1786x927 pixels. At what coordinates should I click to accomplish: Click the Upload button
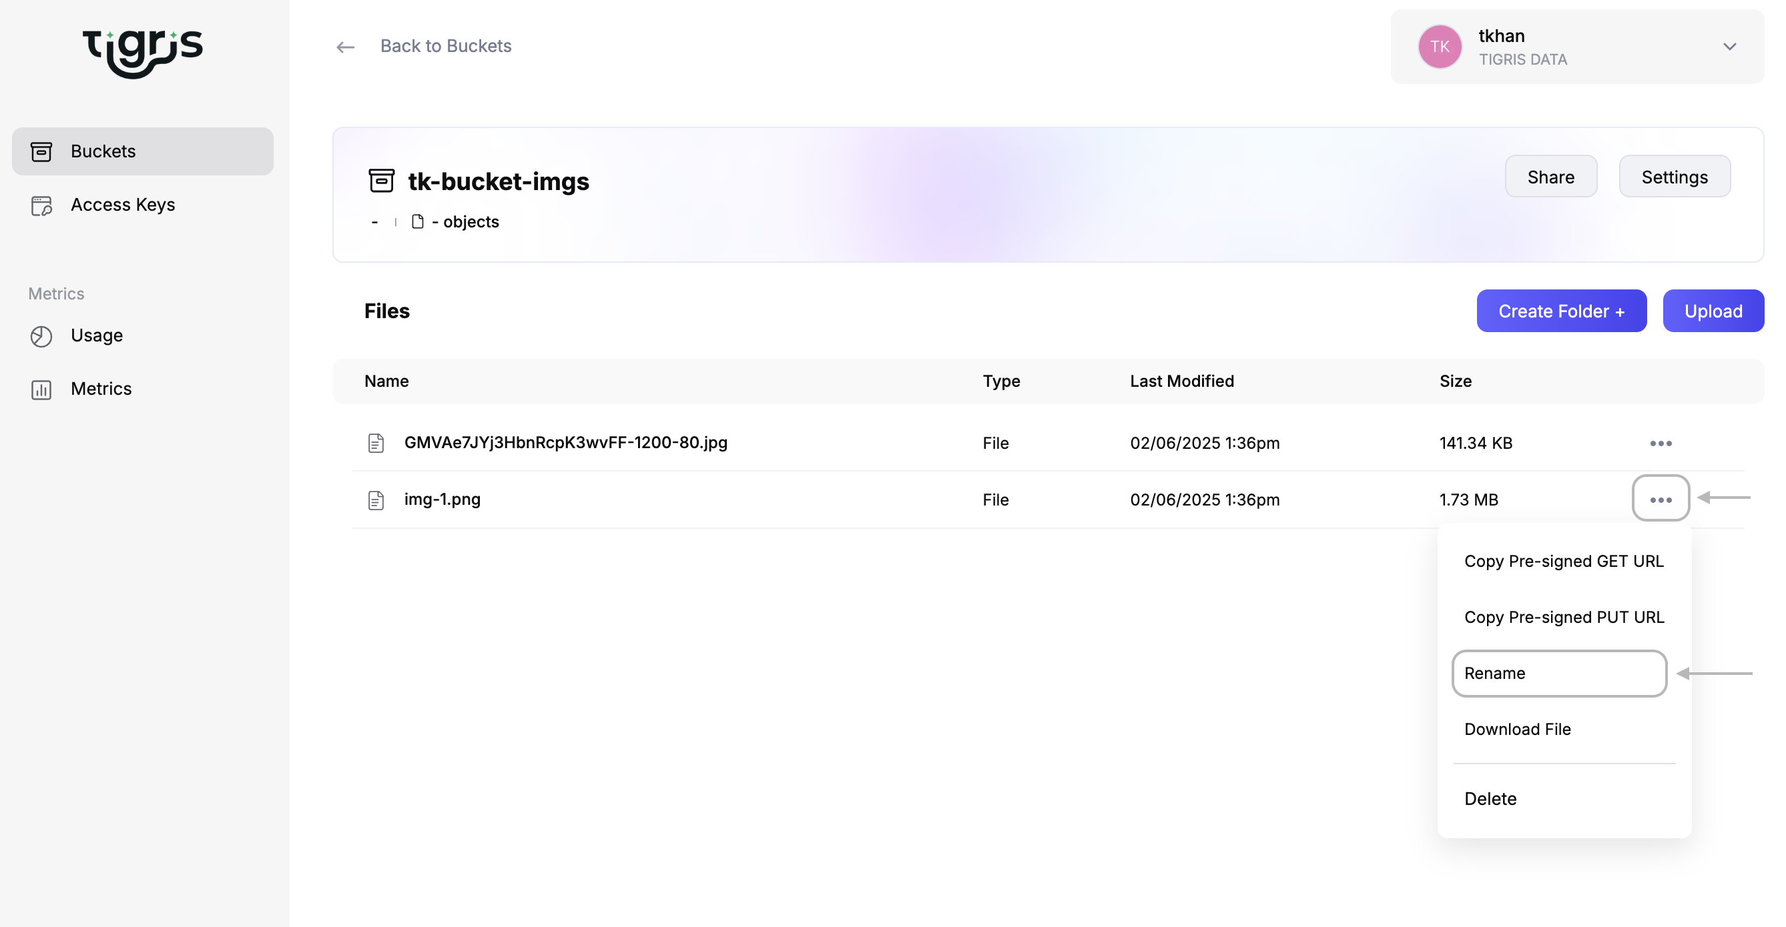(x=1713, y=310)
